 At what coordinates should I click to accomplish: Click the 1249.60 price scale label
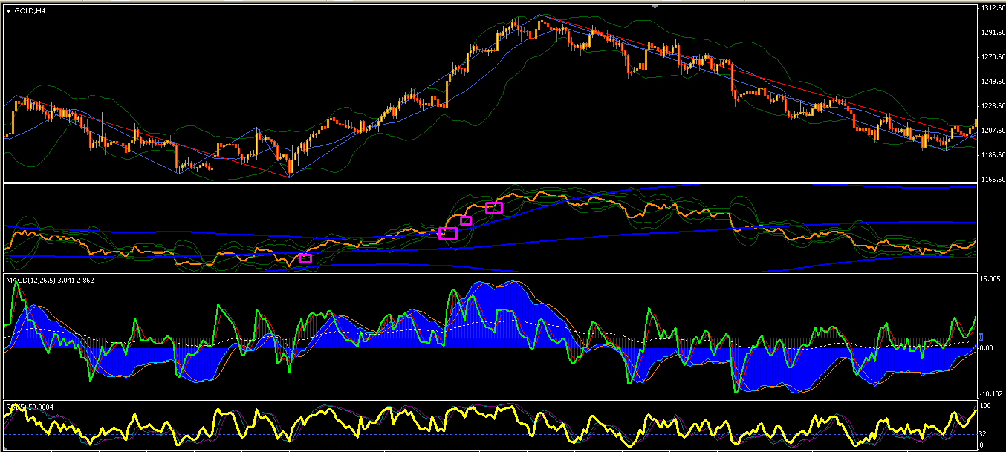[992, 82]
